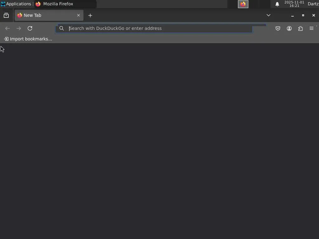Maximize the Firefox window
The image size is (319, 239).
point(303,15)
